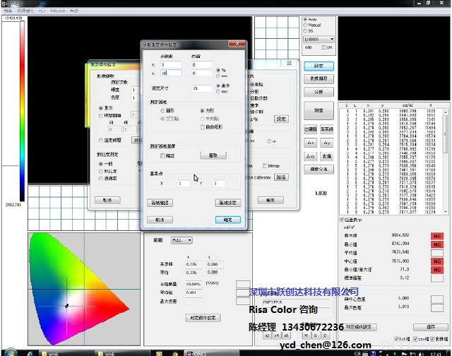Select the uv radio button in background dialog
452x356 pixels.
(x=268, y=141)
